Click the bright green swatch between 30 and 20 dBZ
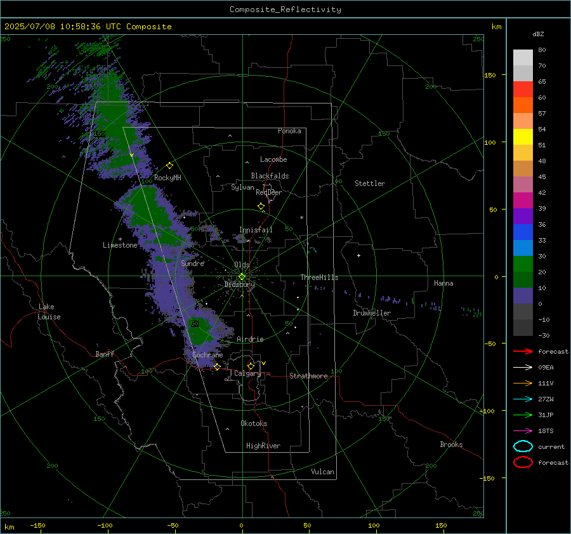Screen dimensions: 571x534 (523, 264)
